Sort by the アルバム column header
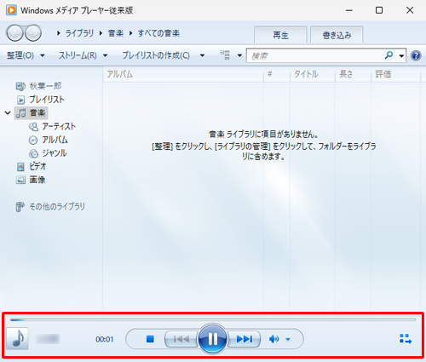Image resolution: width=426 pixels, height=362 pixels. (x=183, y=74)
